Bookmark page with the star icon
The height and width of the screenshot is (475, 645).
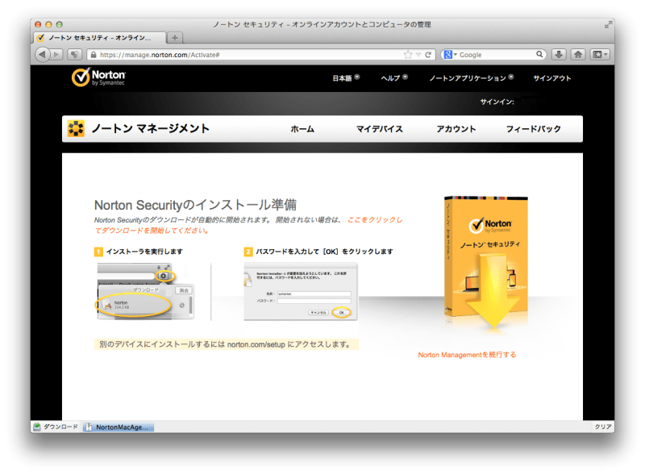[408, 55]
